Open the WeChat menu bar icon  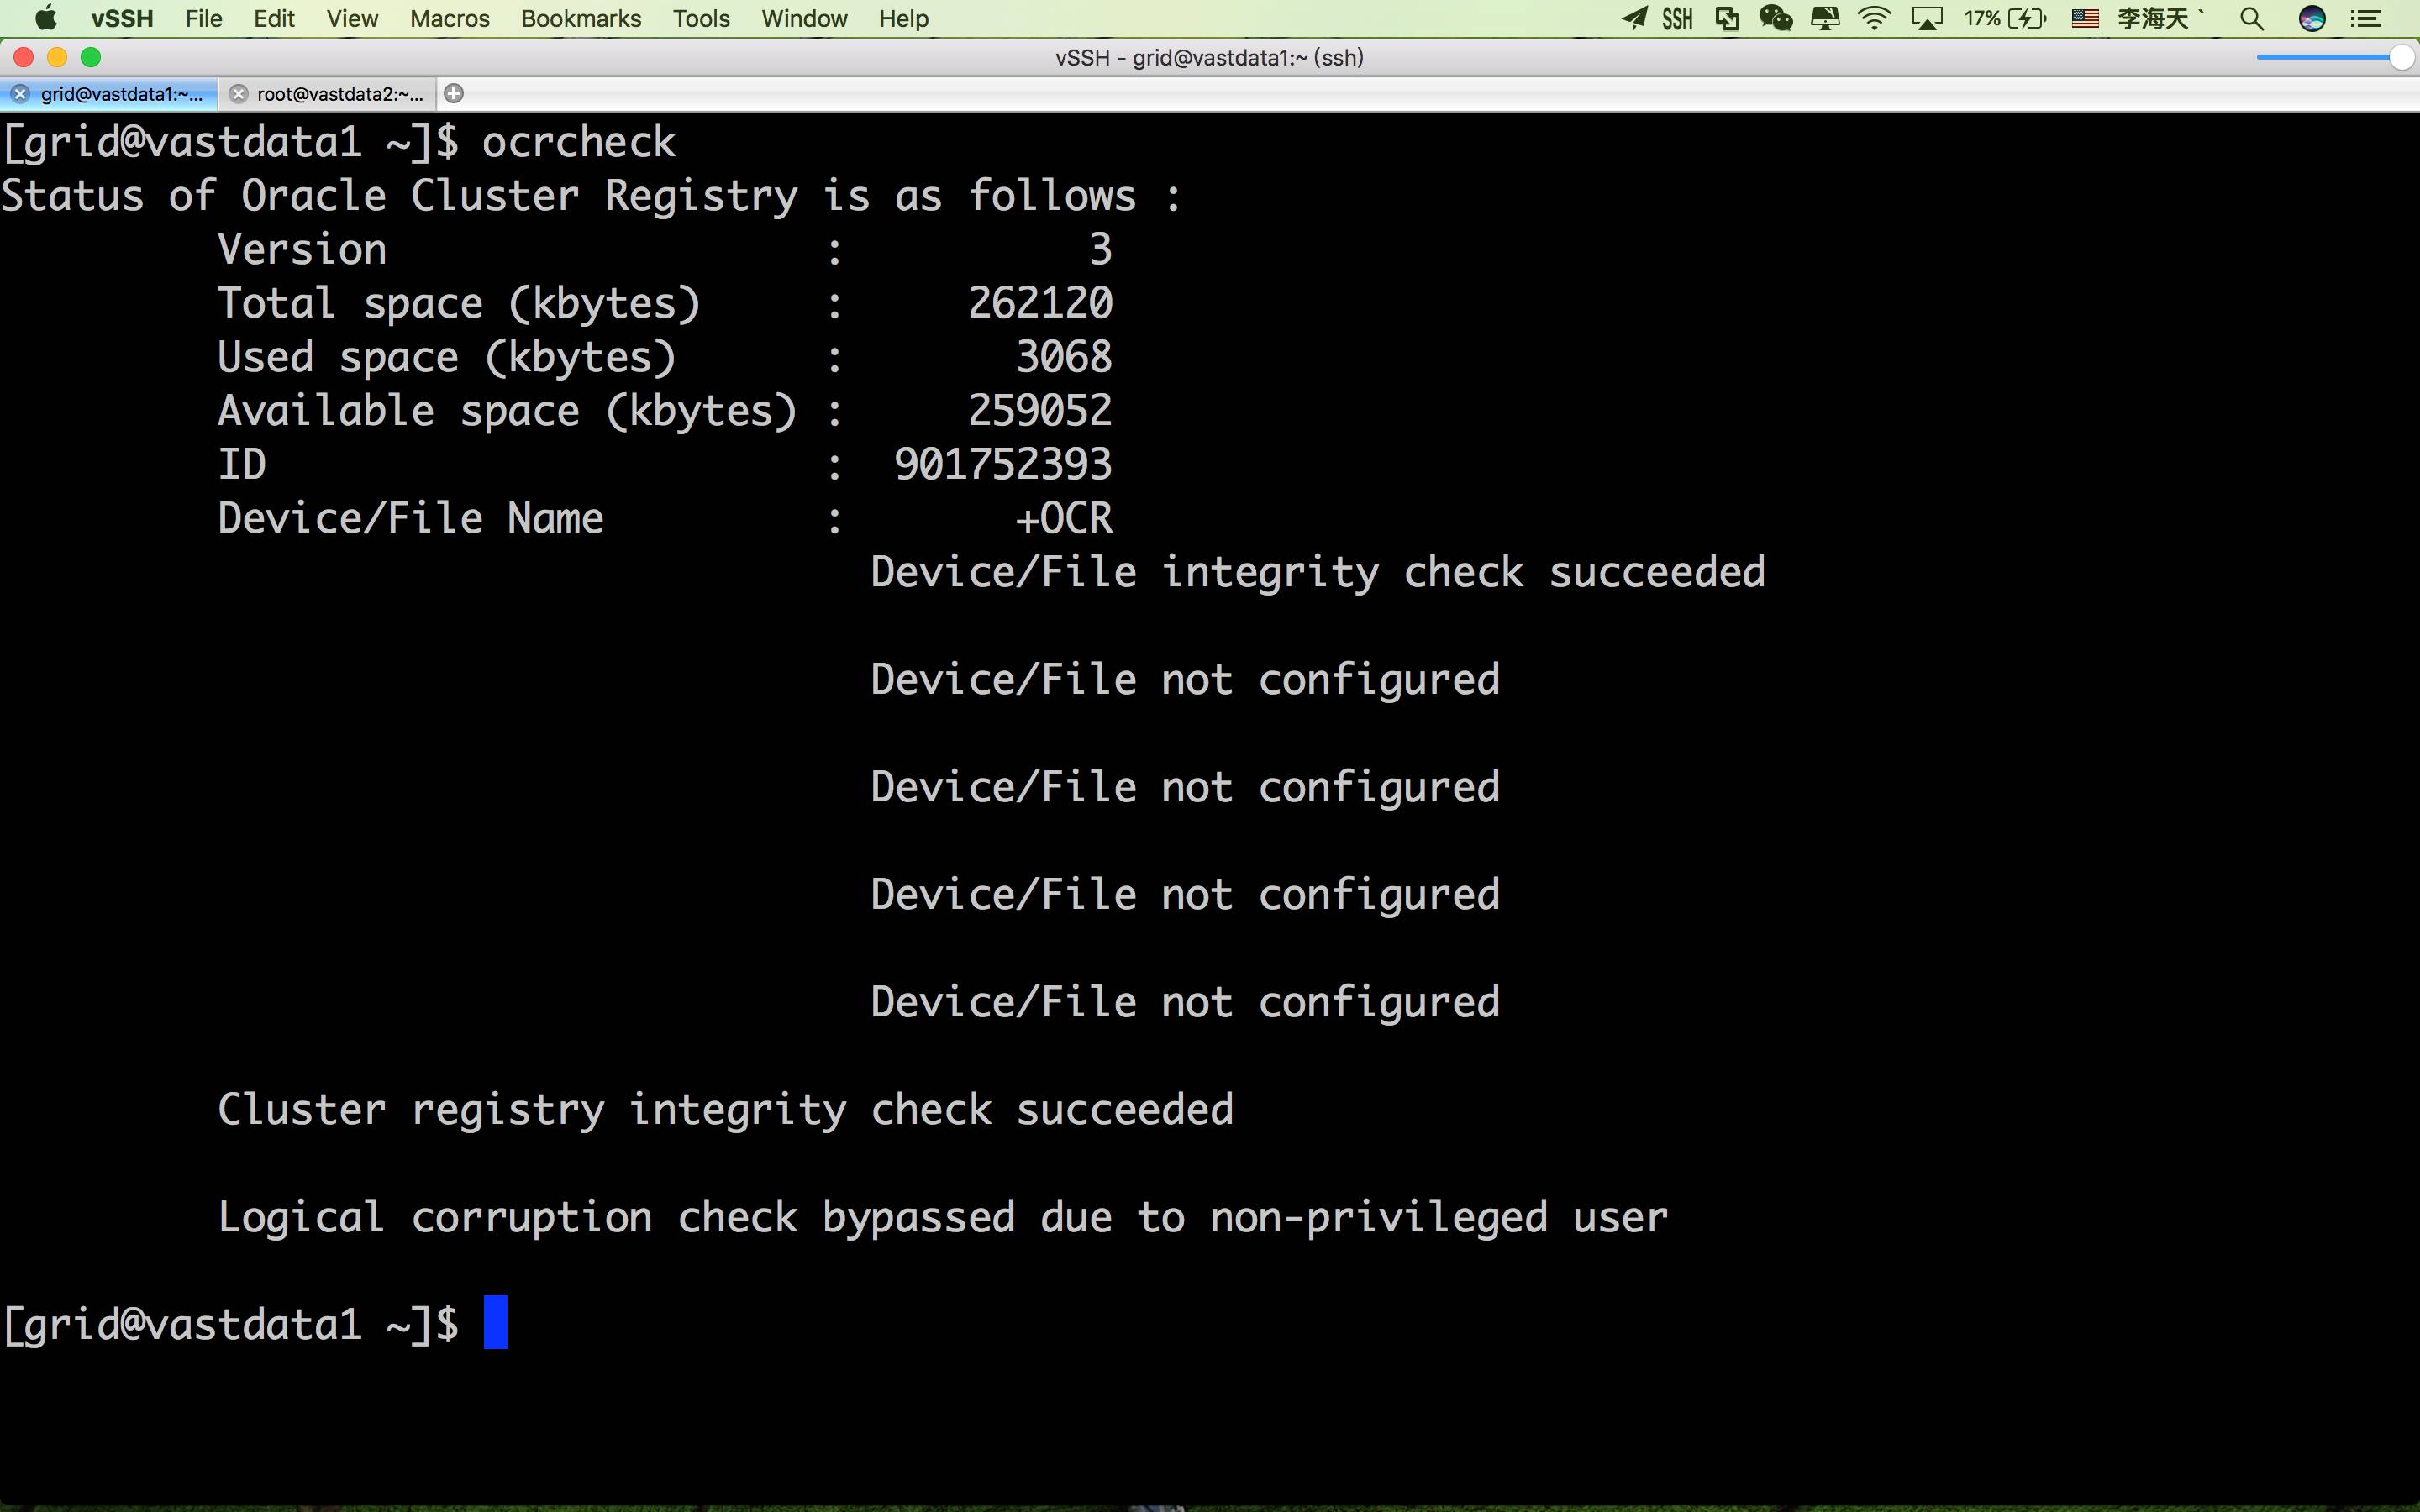[1776, 18]
